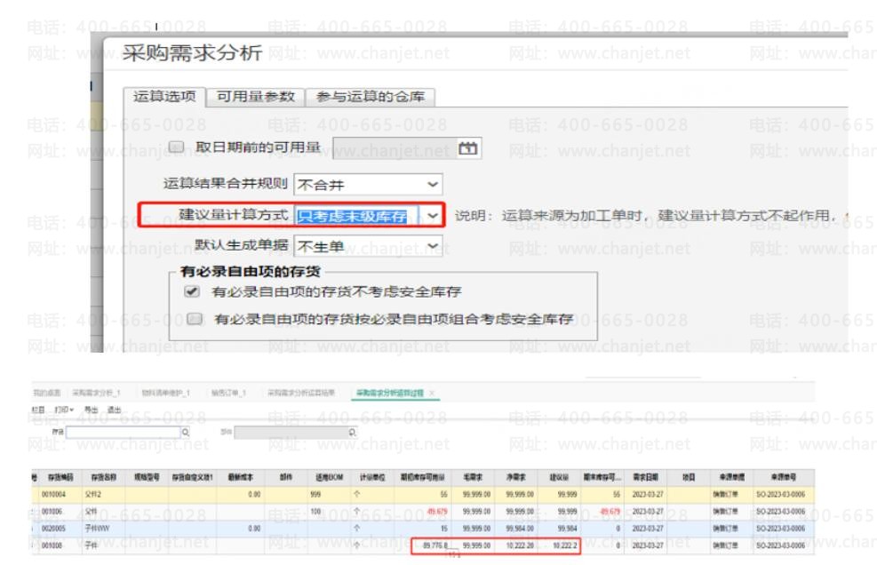Click the 存货名称 column header
The image size is (877, 565).
coord(103,477)
